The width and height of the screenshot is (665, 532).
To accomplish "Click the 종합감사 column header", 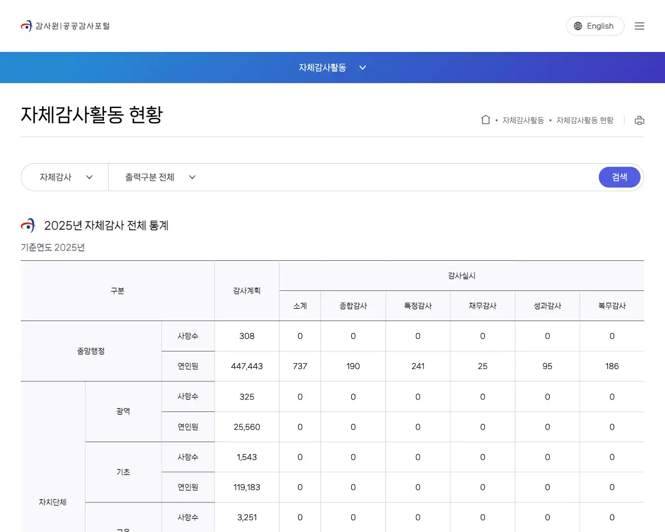I will tap(353, 306).
